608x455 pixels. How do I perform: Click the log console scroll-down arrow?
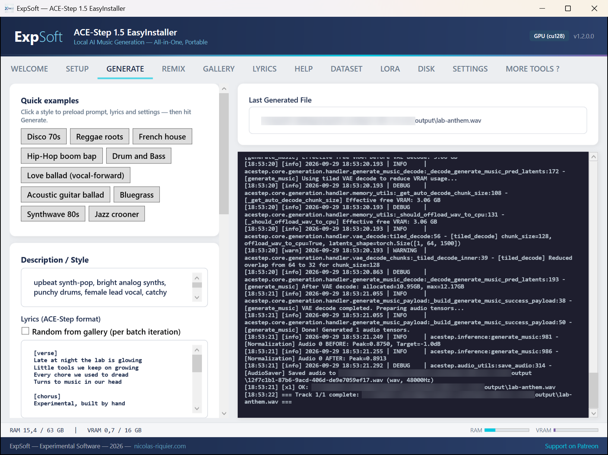pyautogui.click(x=594, y=413)
